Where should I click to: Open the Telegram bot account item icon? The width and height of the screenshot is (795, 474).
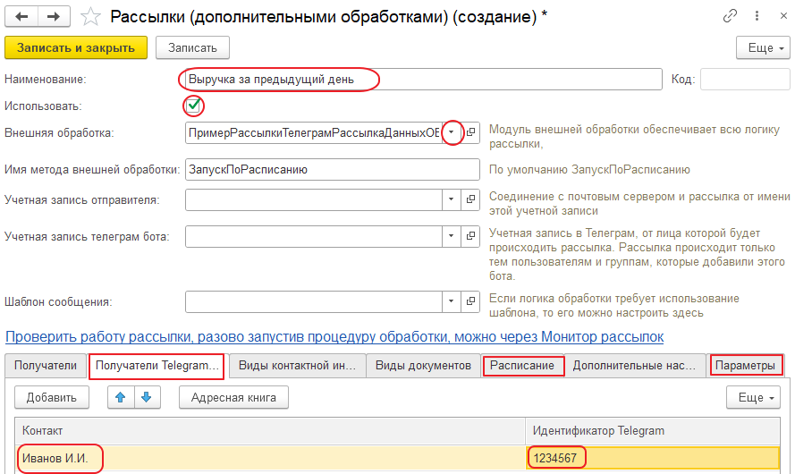471,237
